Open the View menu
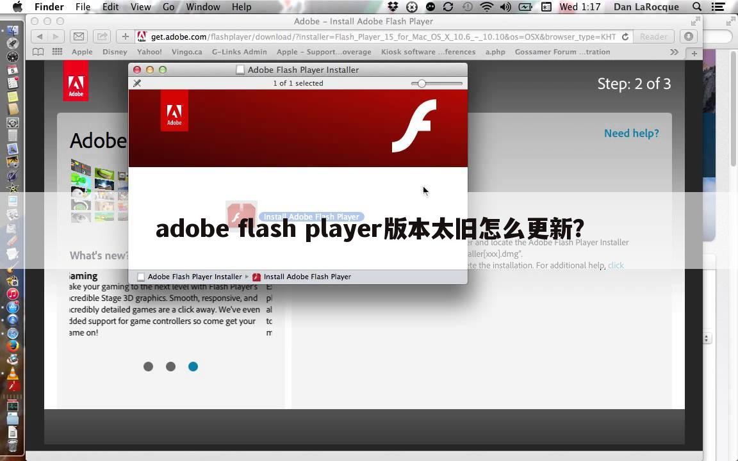738x461 pixels. pos(141,7)
